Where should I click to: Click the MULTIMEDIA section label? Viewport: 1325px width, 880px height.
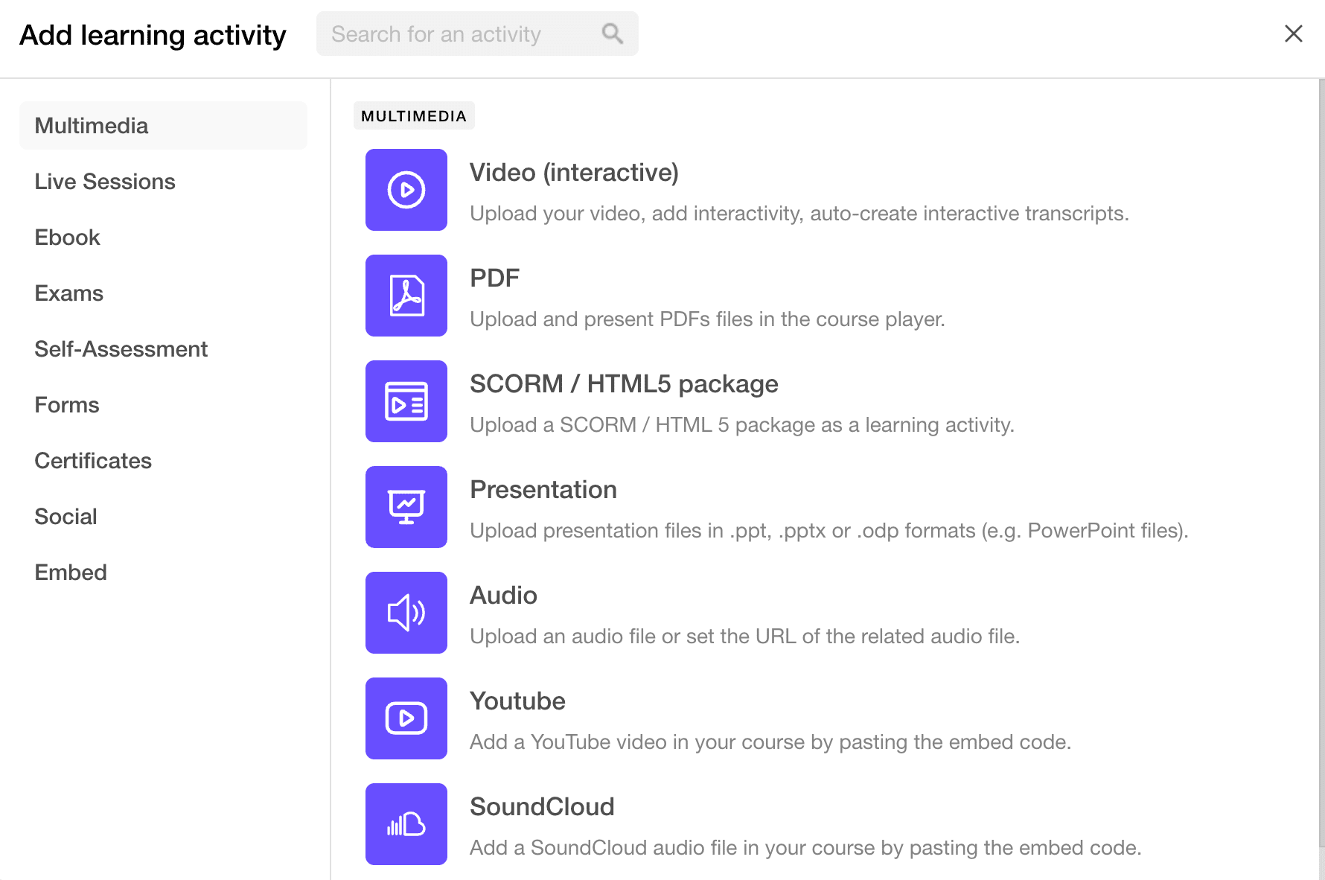414,115
